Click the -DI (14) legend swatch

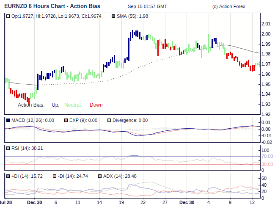click(x=54, y=176)
